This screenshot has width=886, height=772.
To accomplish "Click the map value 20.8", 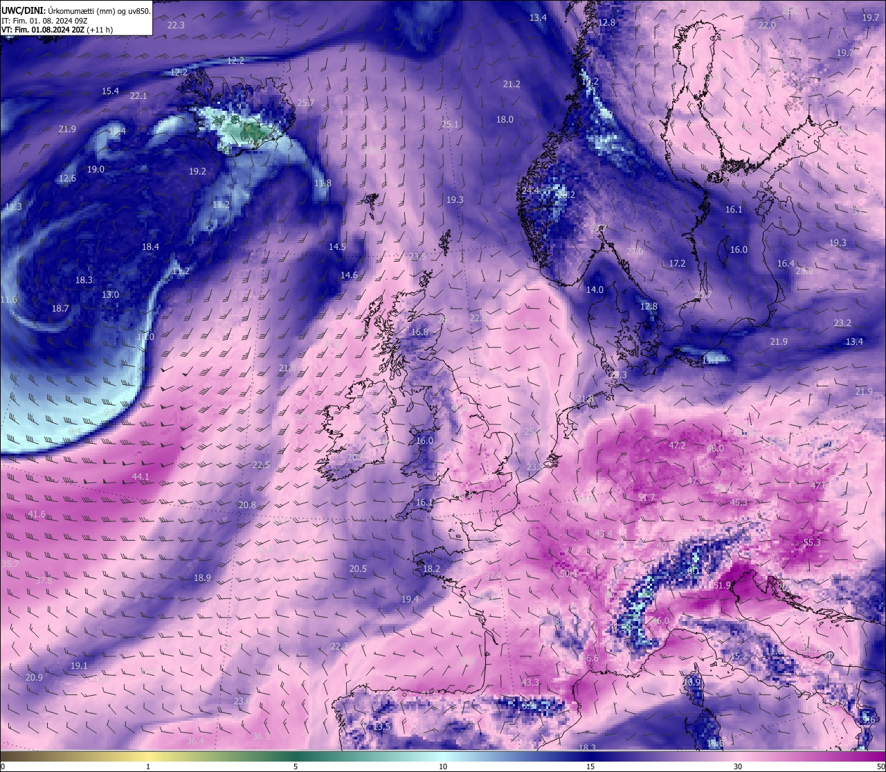I will [247, 505].
